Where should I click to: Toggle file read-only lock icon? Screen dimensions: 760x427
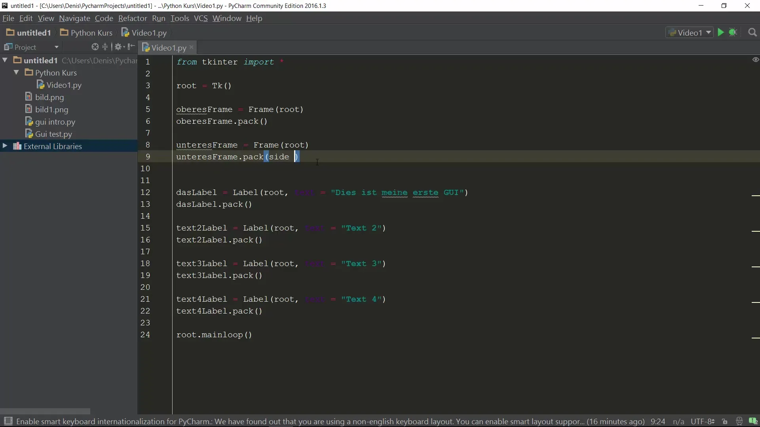coord(725,421)
